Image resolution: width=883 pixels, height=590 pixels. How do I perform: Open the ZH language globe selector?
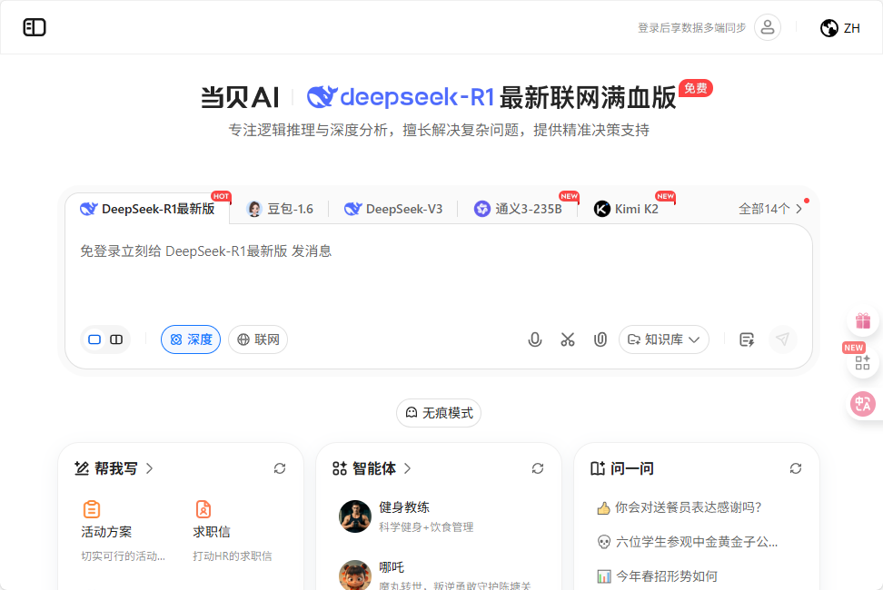(840, 27)
